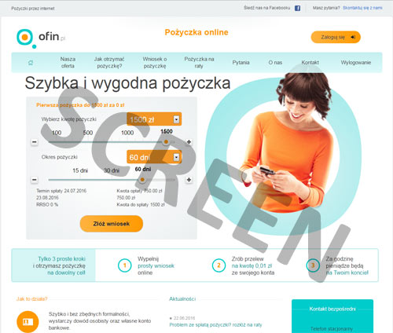Decrease loan period with minus icon

35,180
